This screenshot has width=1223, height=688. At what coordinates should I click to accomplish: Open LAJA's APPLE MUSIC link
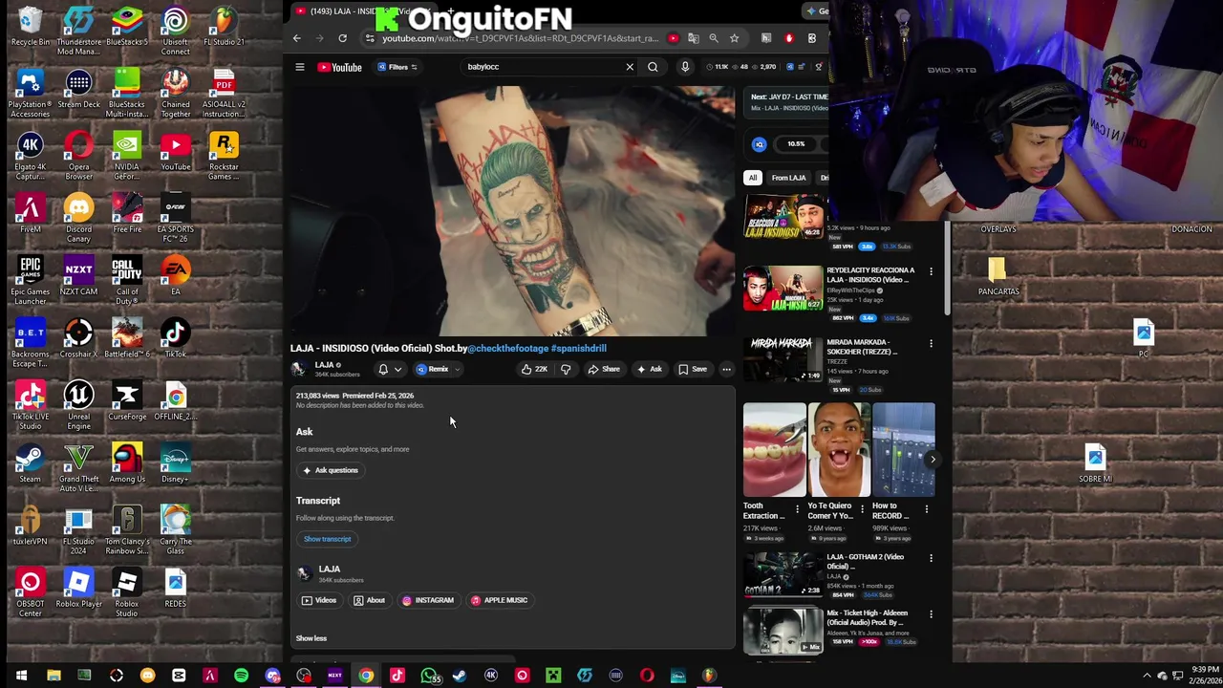coord(499,600)
